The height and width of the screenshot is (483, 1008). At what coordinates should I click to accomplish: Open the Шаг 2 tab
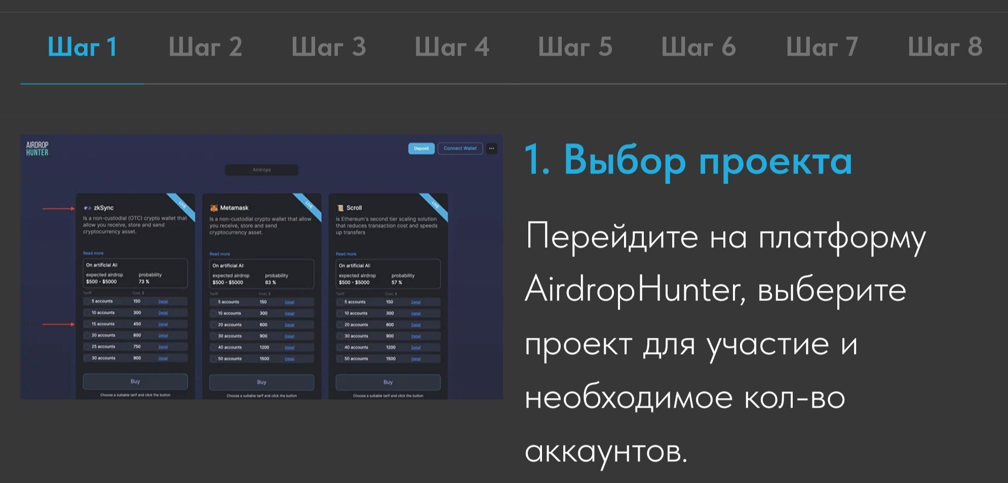point(205,48)
